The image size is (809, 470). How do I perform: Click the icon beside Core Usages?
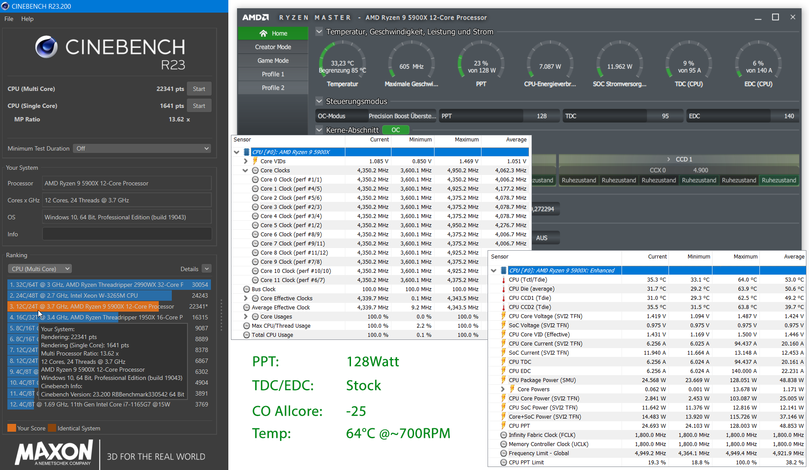pos(255,317)
